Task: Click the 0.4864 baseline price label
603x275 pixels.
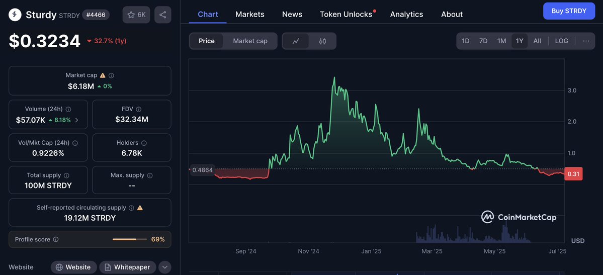Action: coord(203,169)
